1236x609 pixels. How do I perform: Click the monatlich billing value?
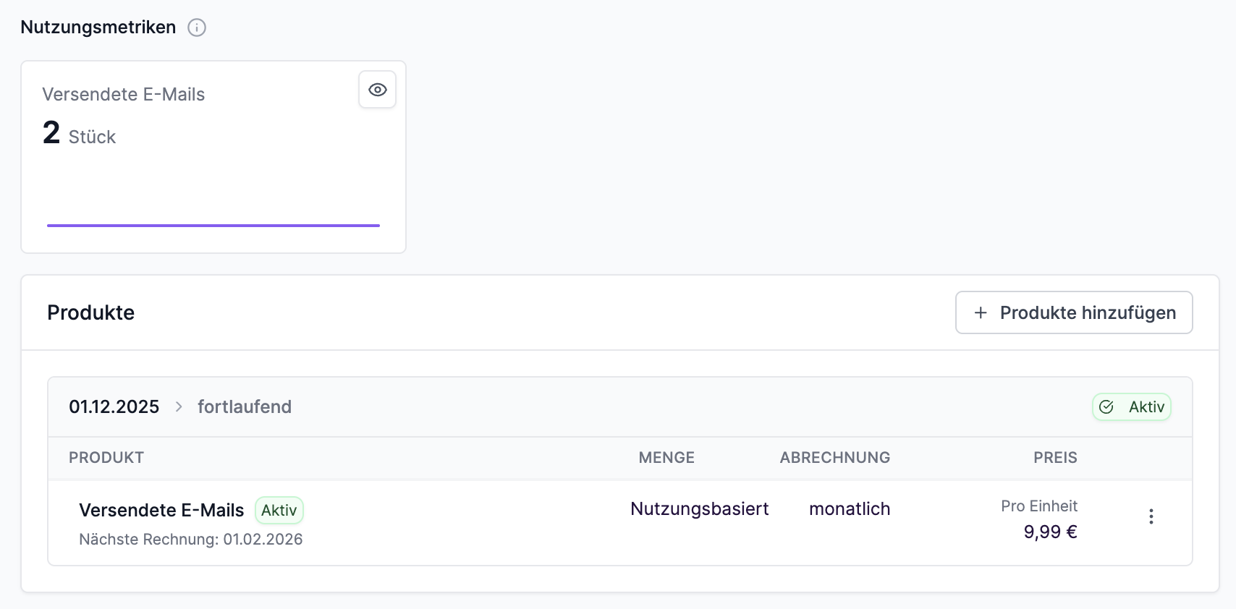[850, 508]
